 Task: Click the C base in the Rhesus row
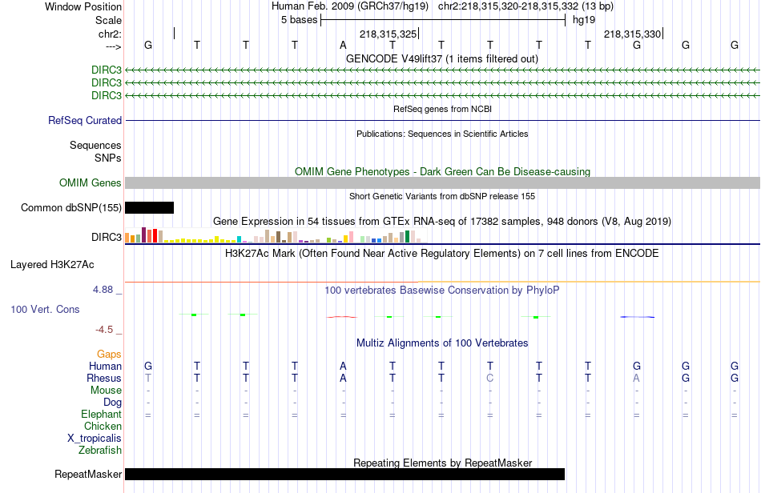pyautogui.click(x=490, y=378)
